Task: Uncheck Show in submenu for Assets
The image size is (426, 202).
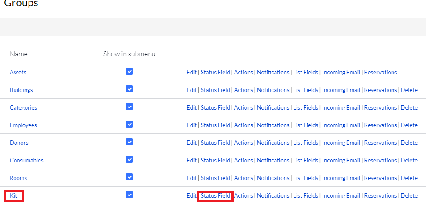Action: [129, 72]
